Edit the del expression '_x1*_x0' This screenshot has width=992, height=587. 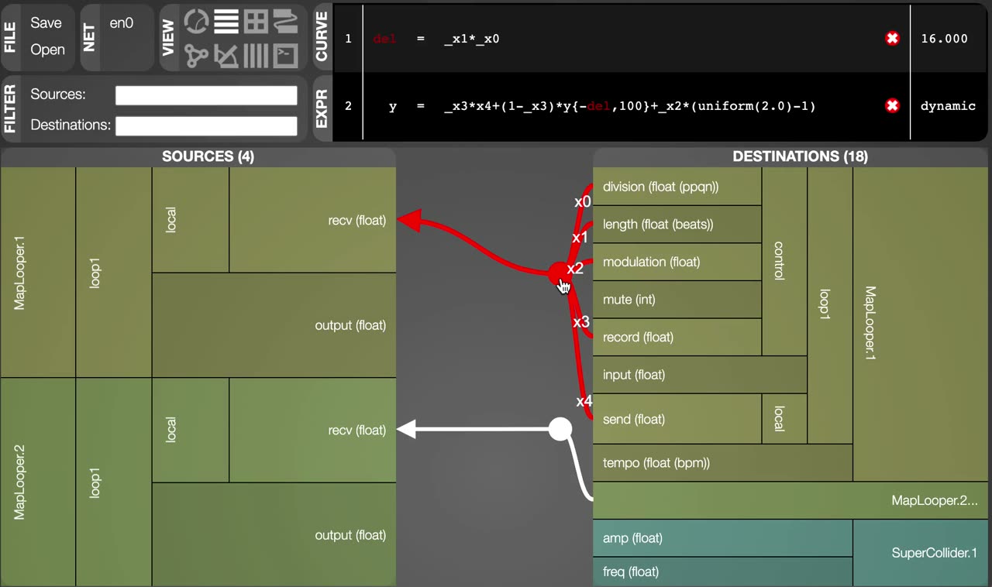[471, 38]
